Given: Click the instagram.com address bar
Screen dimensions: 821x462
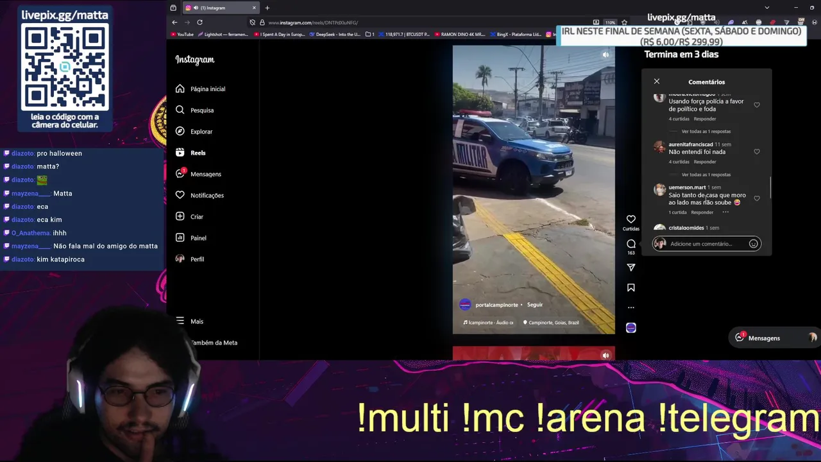Looking at the screenshot, I should pyautogui.click(x=423, y=22).
